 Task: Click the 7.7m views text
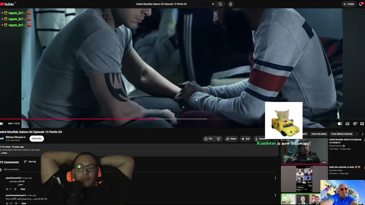[5, 147]
